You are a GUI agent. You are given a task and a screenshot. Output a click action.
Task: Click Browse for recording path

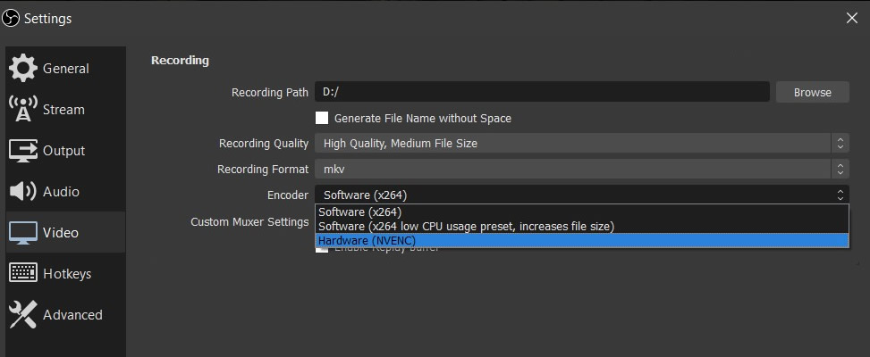coord(812,93)
